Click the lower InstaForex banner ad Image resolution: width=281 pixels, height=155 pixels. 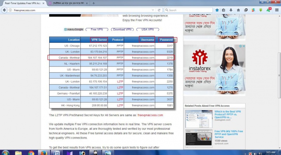click(x=214, y=70)
